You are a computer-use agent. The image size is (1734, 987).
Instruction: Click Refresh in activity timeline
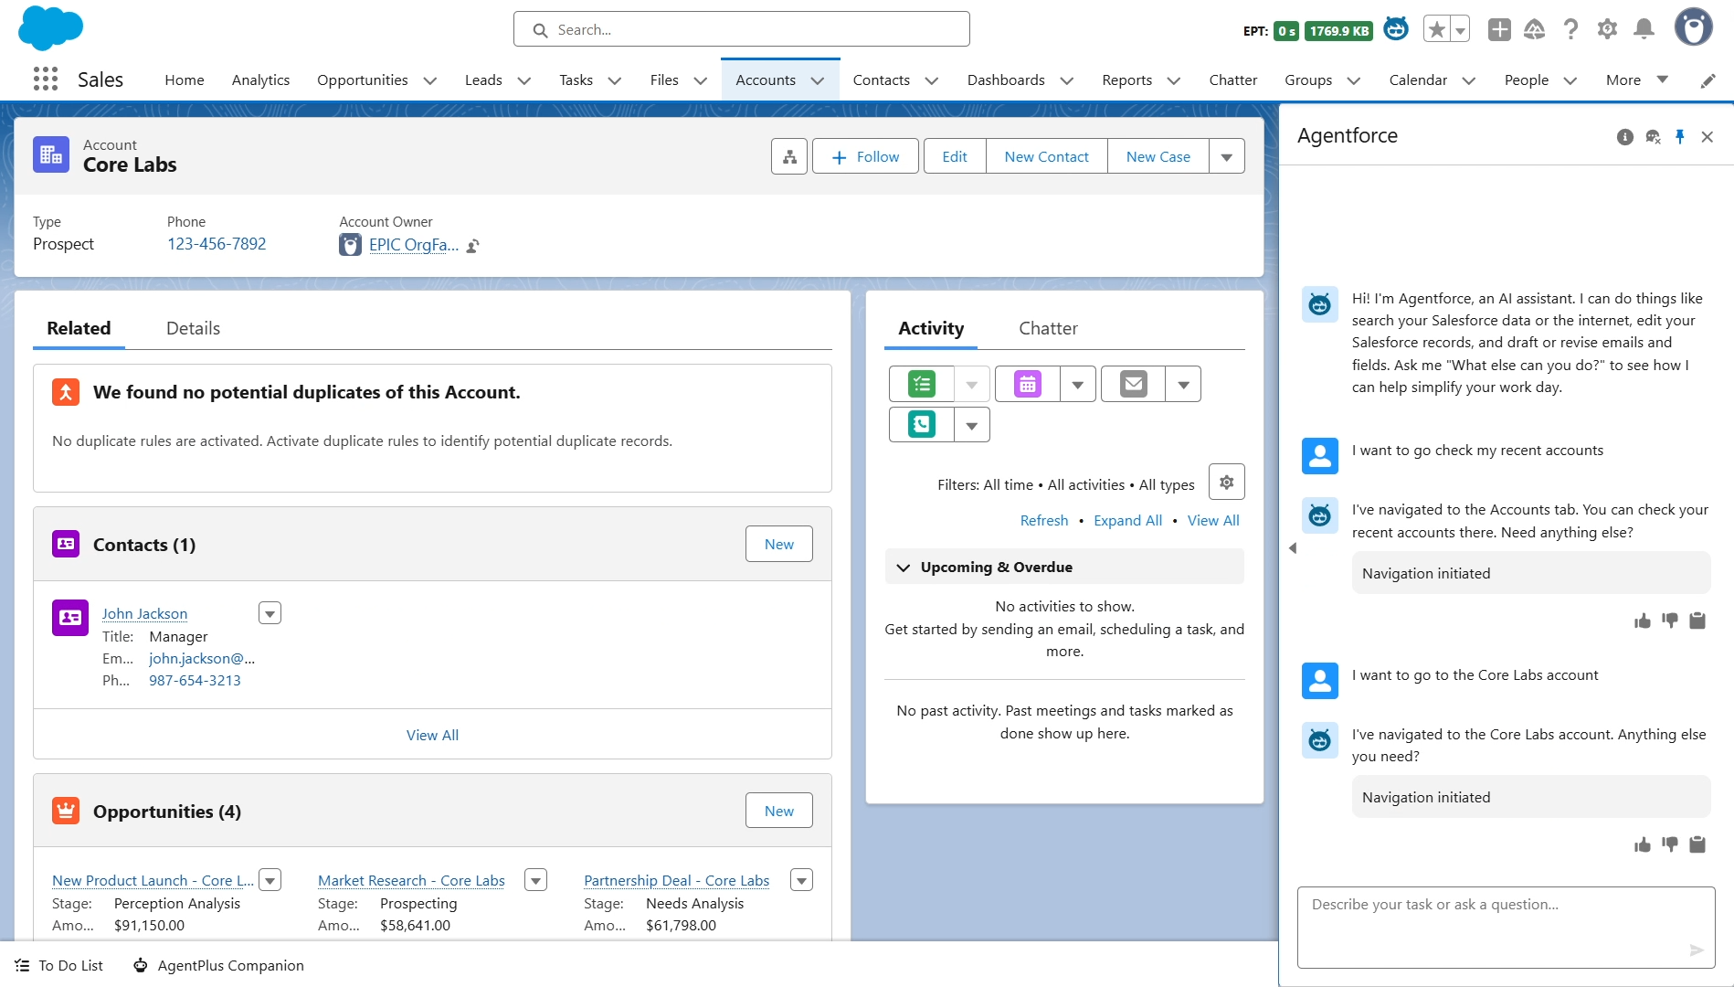[x=1044, y=521]
